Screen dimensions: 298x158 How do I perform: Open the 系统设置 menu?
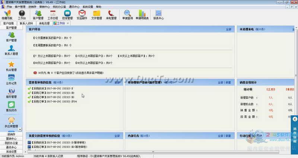pyautogui.click(x=88, y=7)
